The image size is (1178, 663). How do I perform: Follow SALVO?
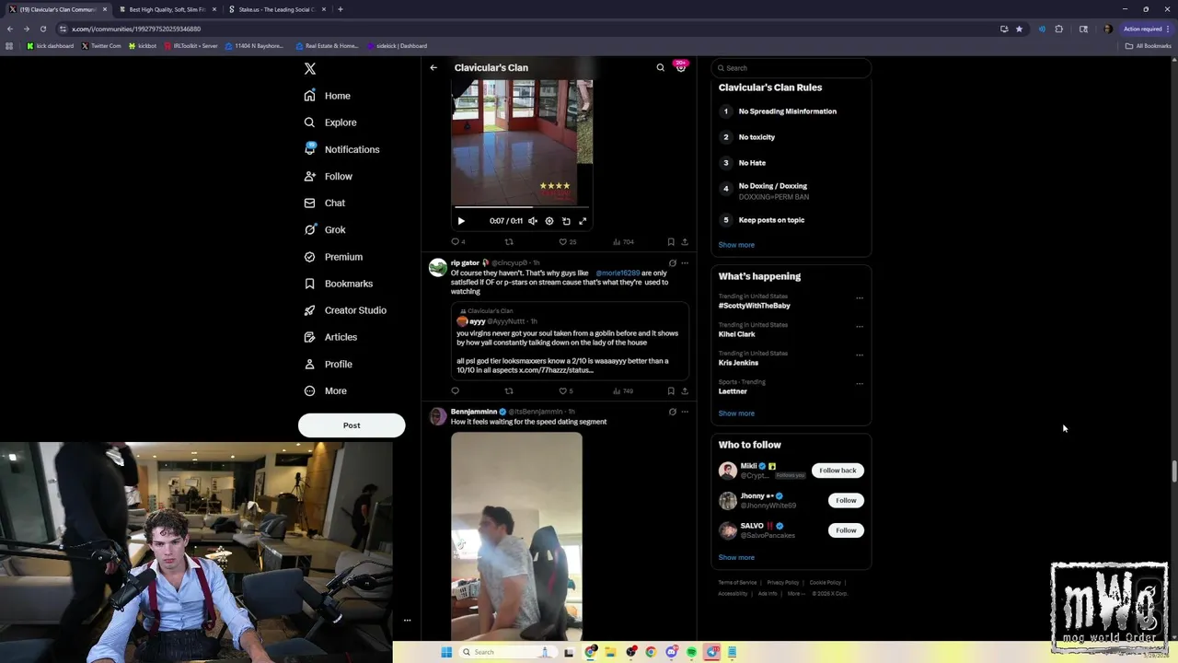pyautogui.click(x=846, y=530)
